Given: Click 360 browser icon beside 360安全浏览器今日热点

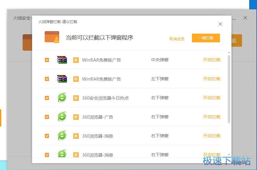Looking at the screenshot, I should (x=62, y=98).
